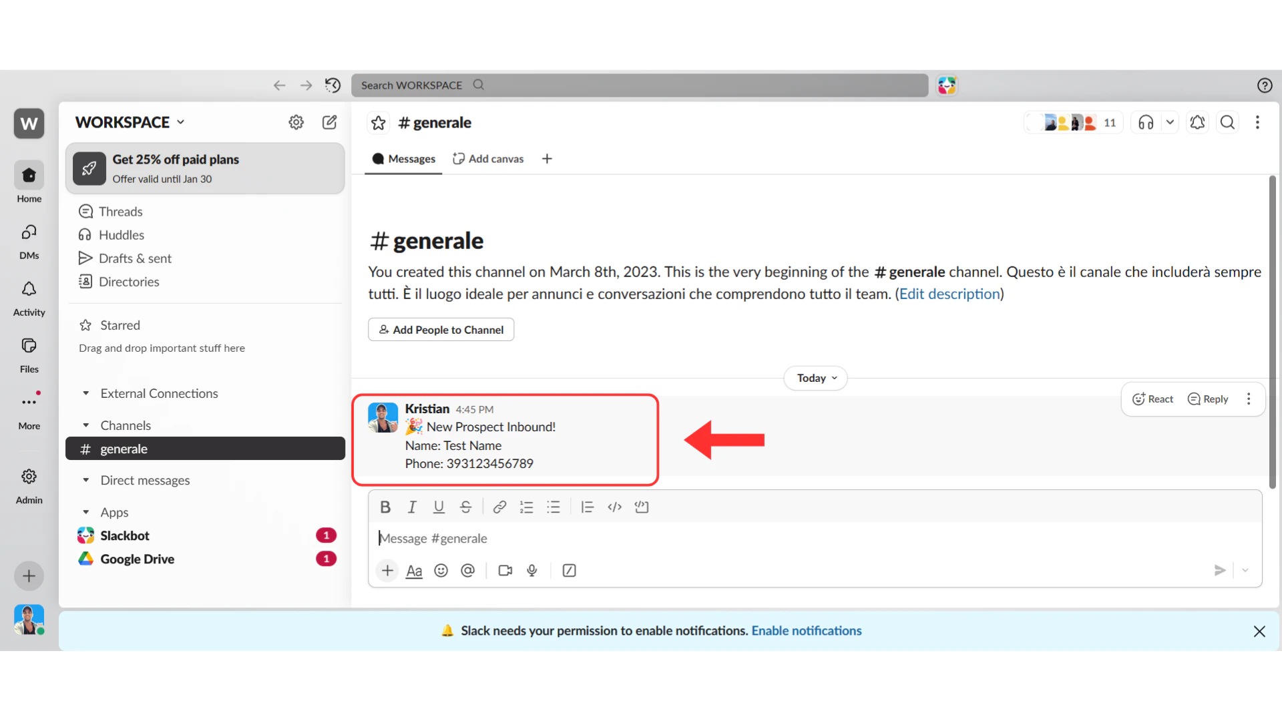The height and width of the screenshot is (721, 1282).
Task: Click Add People to Channel
Action: (441, 329)
